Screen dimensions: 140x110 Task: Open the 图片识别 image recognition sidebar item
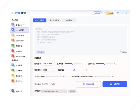(x=20, y=81)
